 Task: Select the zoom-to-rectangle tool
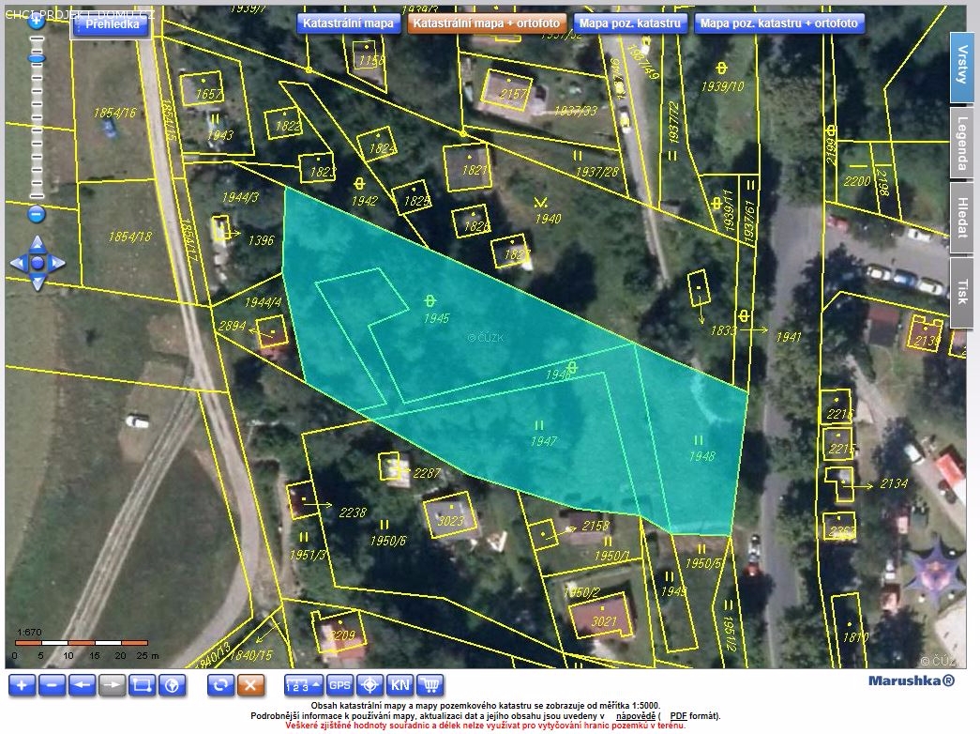tap(142, 684)
